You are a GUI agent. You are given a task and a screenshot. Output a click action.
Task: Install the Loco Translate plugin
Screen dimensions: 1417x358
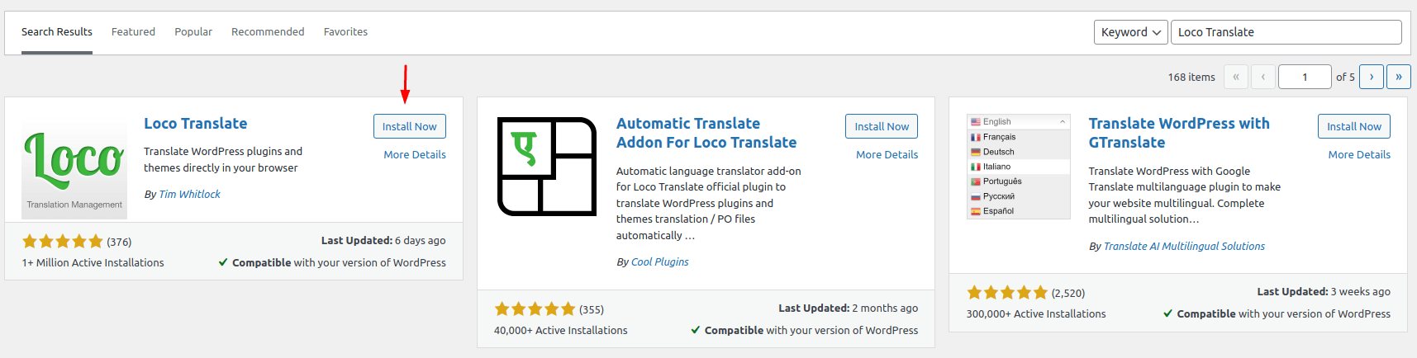tap(409, 126)
